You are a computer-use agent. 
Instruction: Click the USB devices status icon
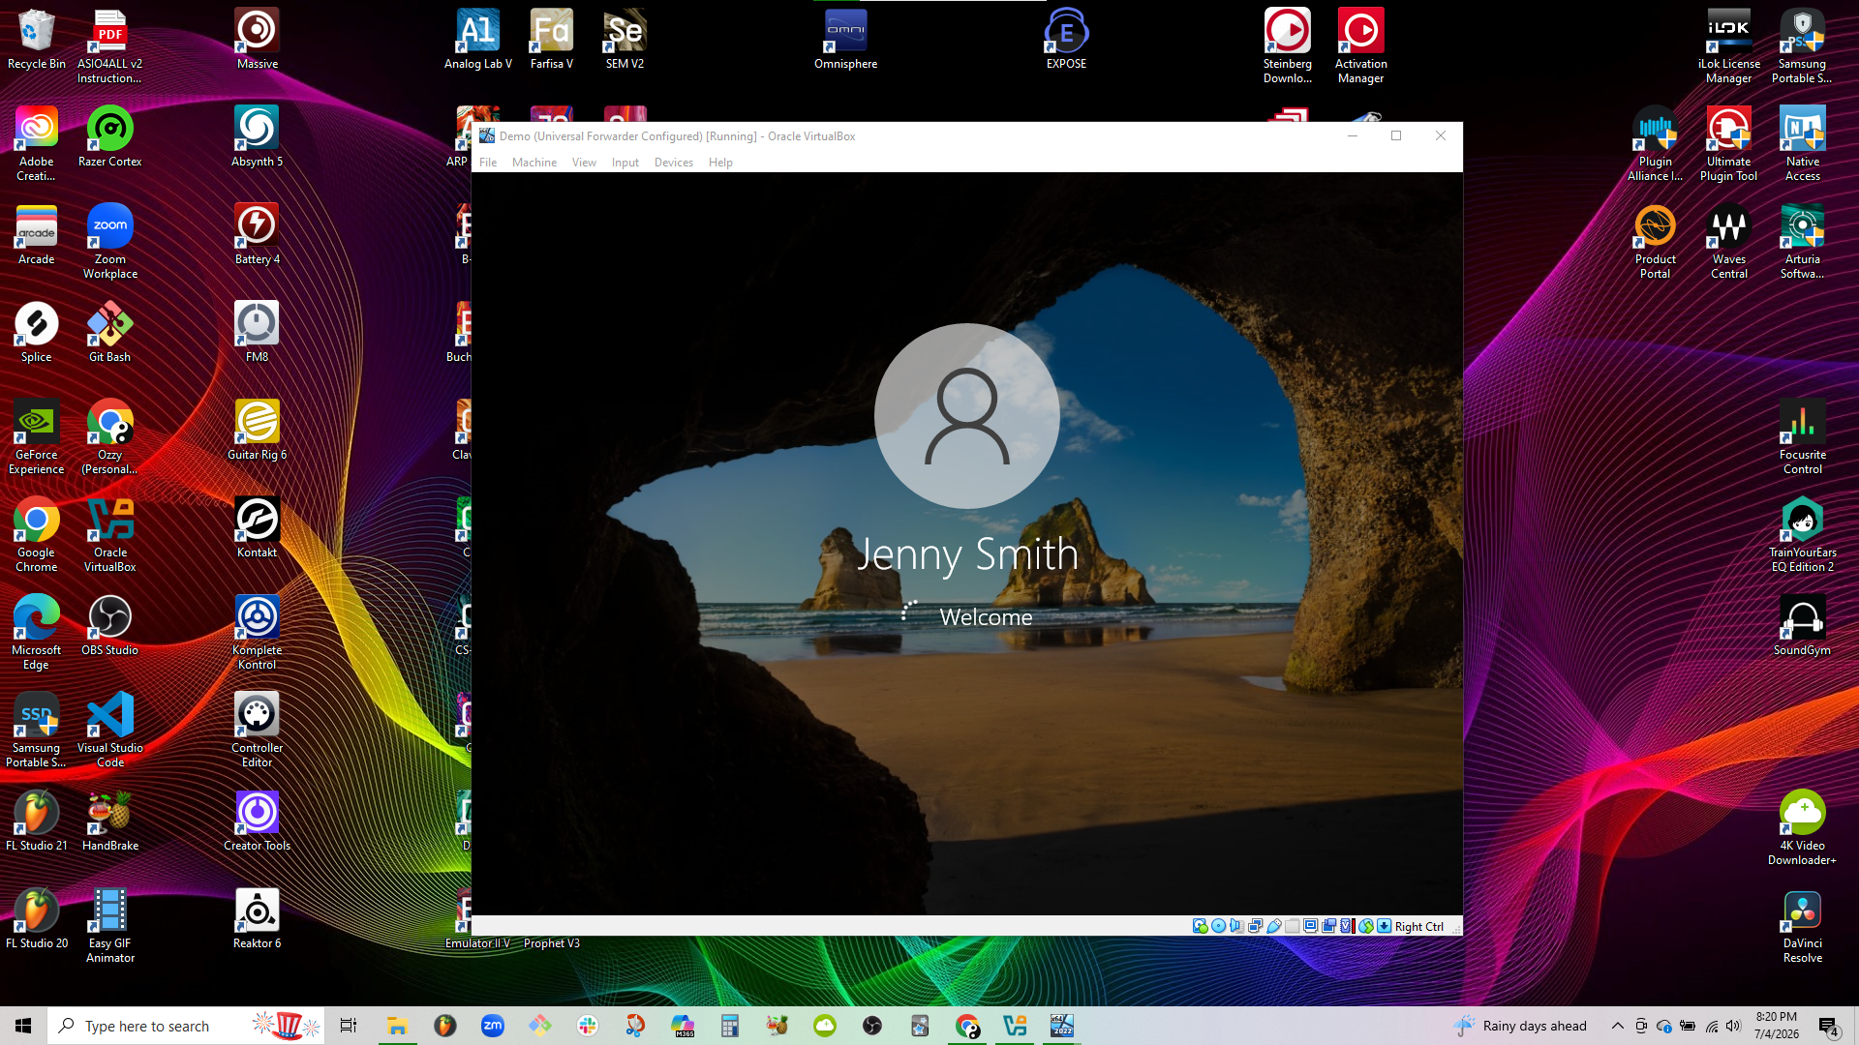[1274, 926]
